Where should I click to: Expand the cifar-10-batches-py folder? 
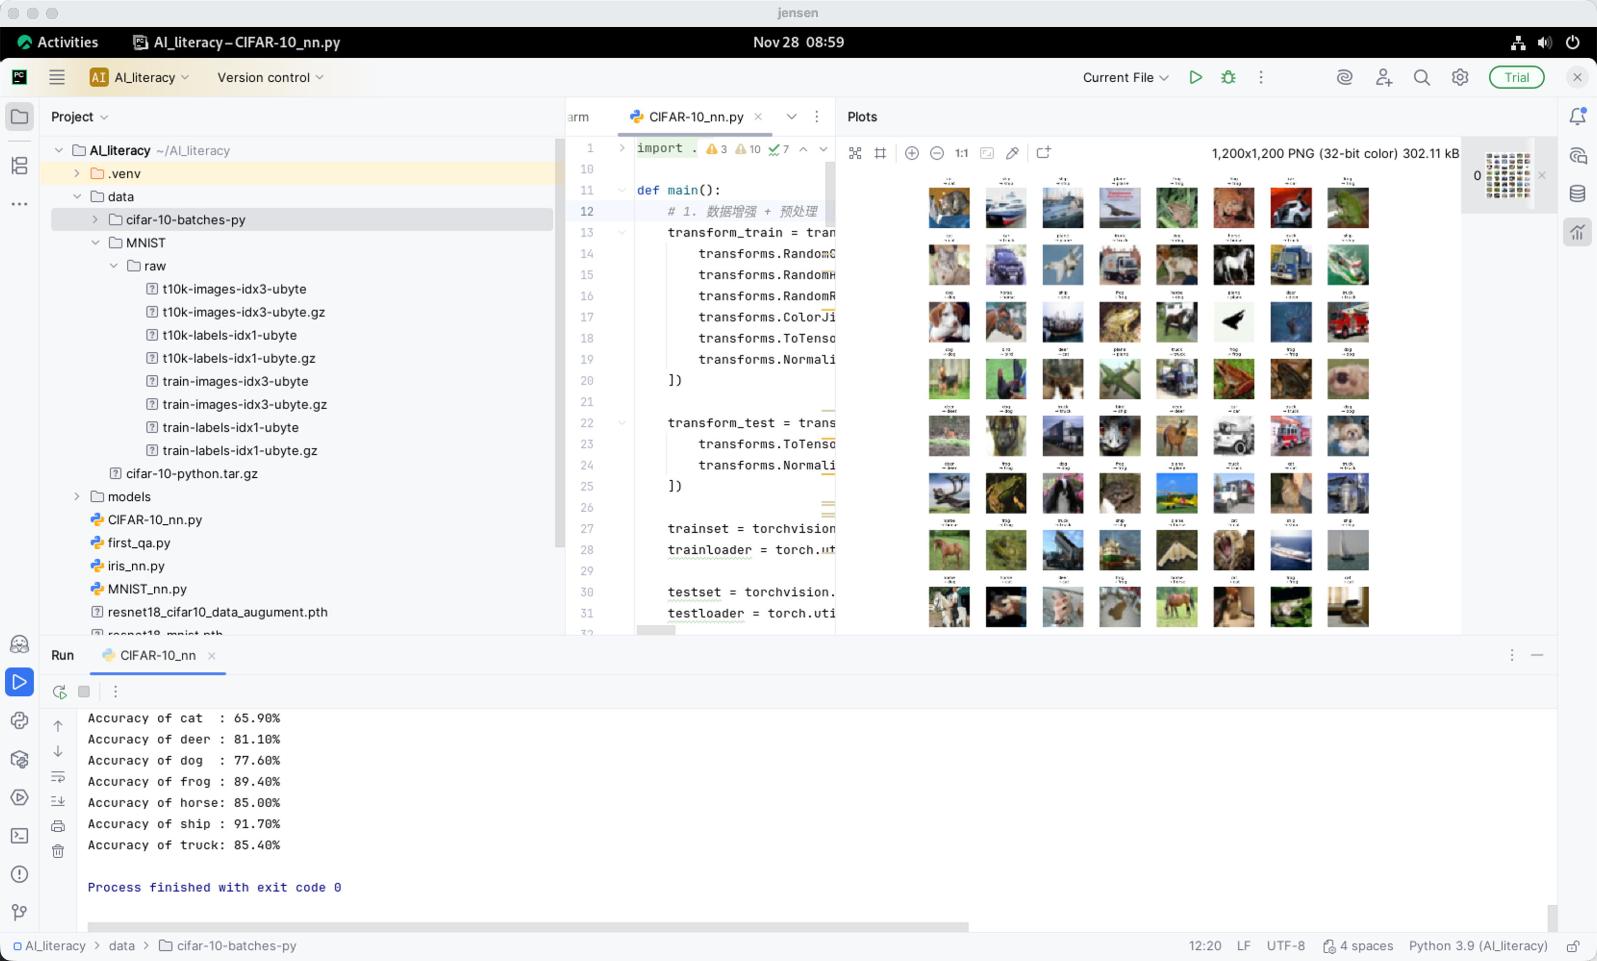tap(95, 220)
